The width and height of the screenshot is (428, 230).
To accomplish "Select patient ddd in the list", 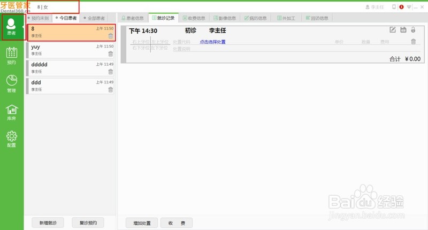I will [x=70, y=86].
